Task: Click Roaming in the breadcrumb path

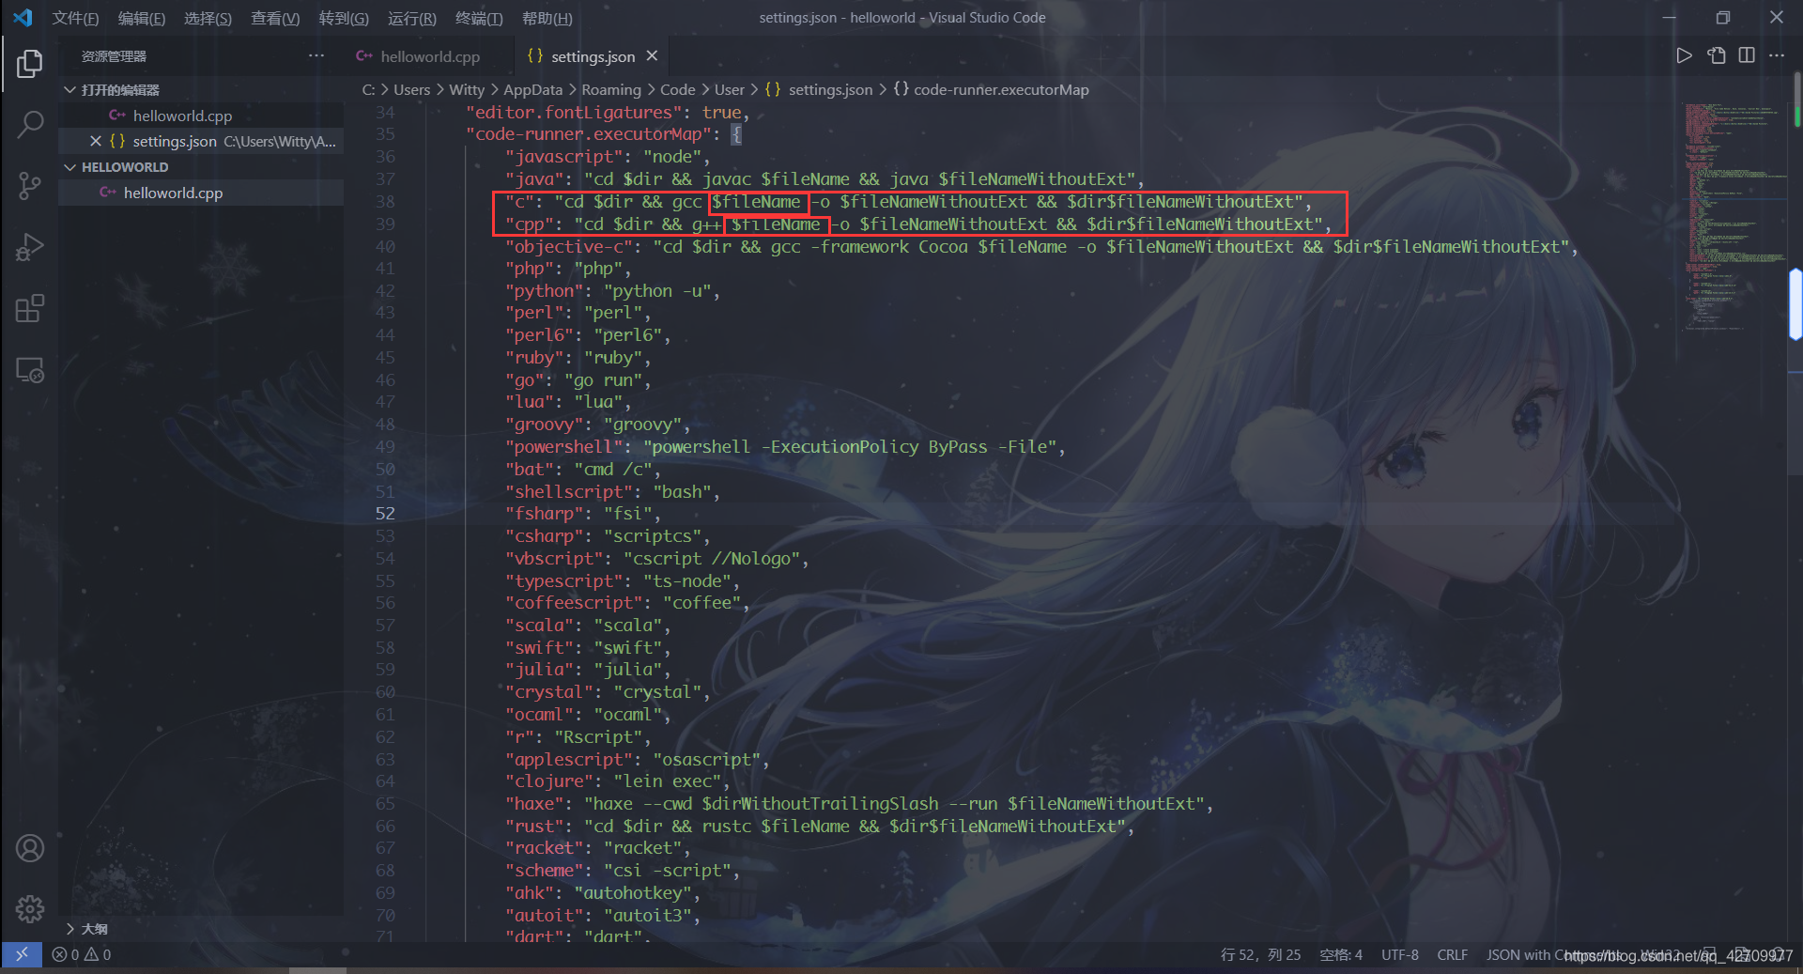Action: click(610, 90)
